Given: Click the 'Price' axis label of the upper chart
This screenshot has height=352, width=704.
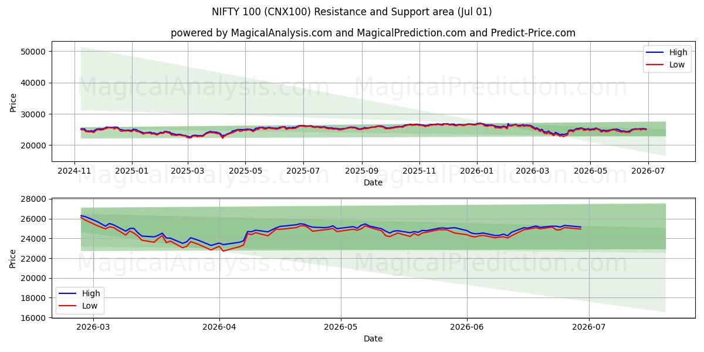Looking at the screenshot, I should [x=13, y=101].
